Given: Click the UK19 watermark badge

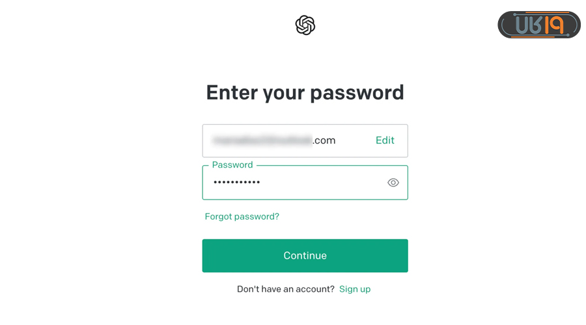Looking at the screenshot, I should (x=538, y=25).
